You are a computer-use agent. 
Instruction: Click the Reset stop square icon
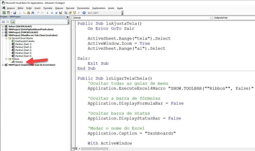click(x=56, y=13)
